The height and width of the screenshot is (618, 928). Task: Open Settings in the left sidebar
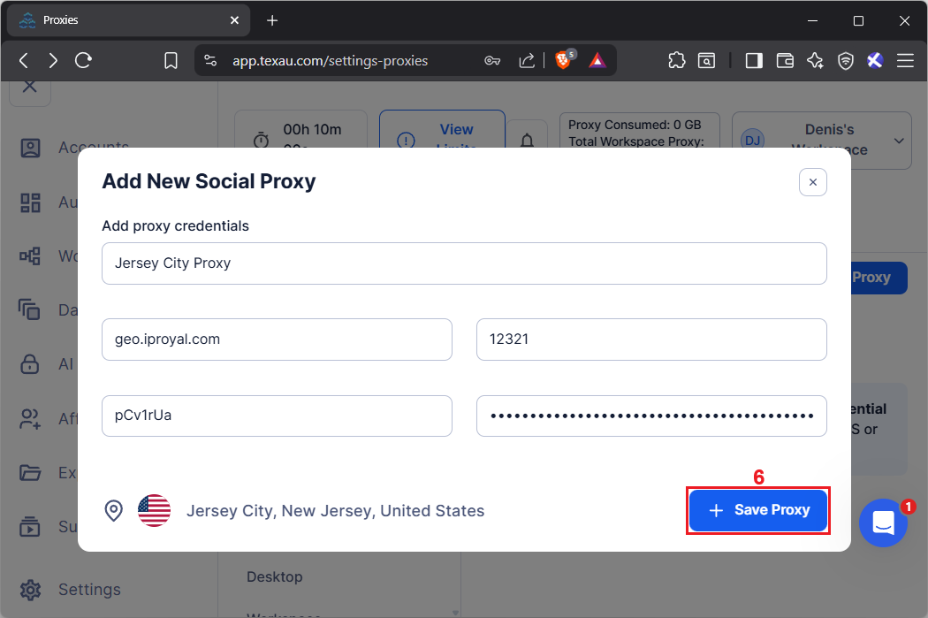coord(88,589)
